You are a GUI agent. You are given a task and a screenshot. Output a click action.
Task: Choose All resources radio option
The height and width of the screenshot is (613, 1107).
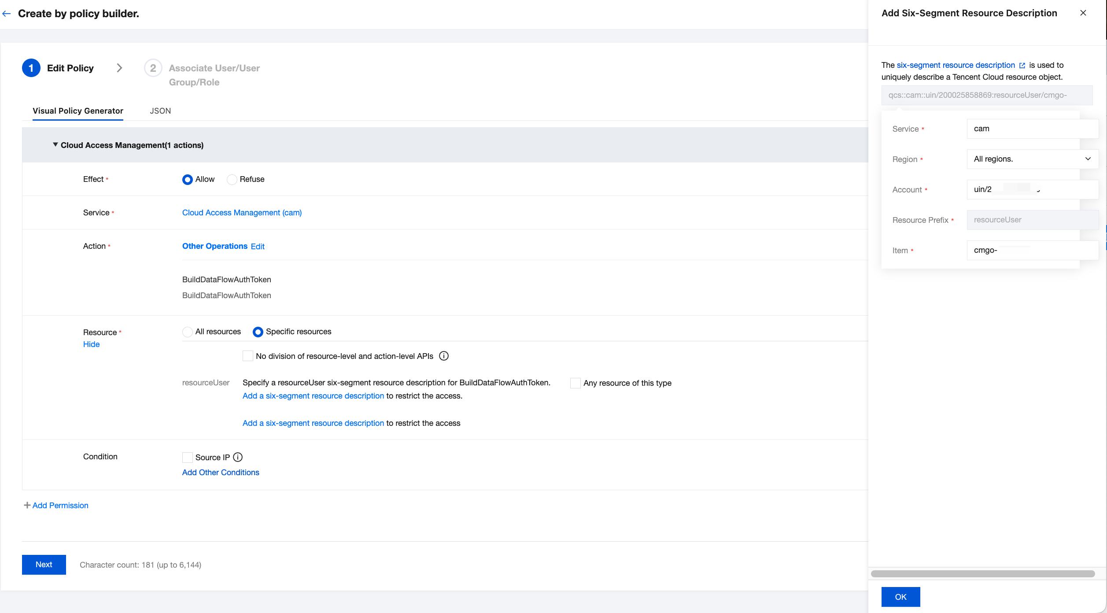coord(188,332)
